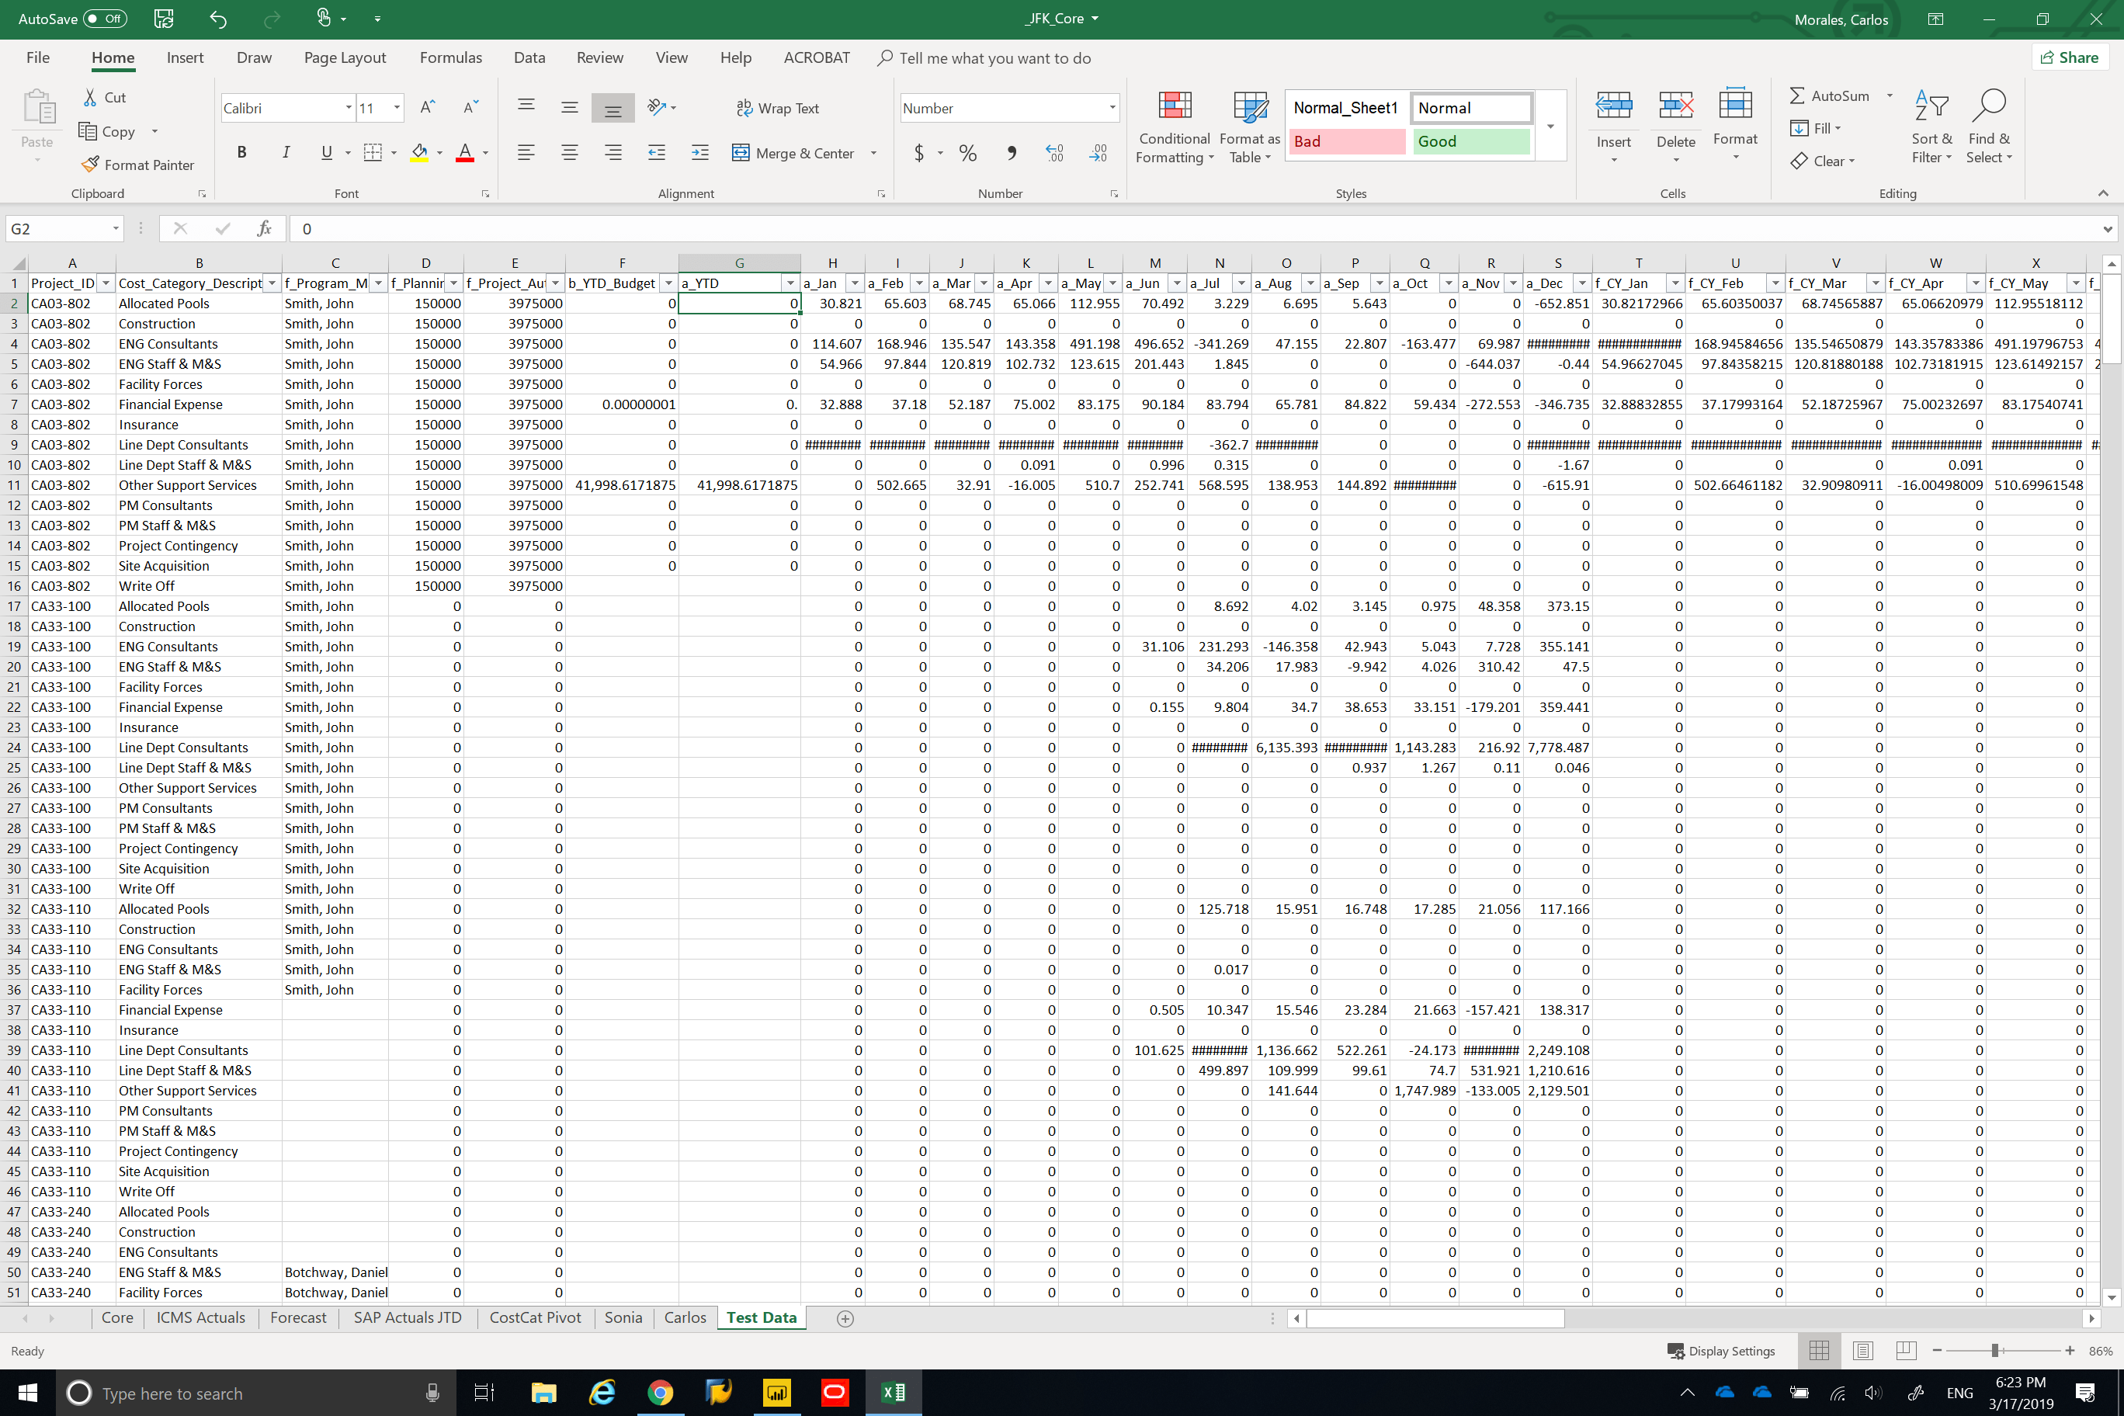
Task: Click the Percent Style icon
Action: coord(967,153)
